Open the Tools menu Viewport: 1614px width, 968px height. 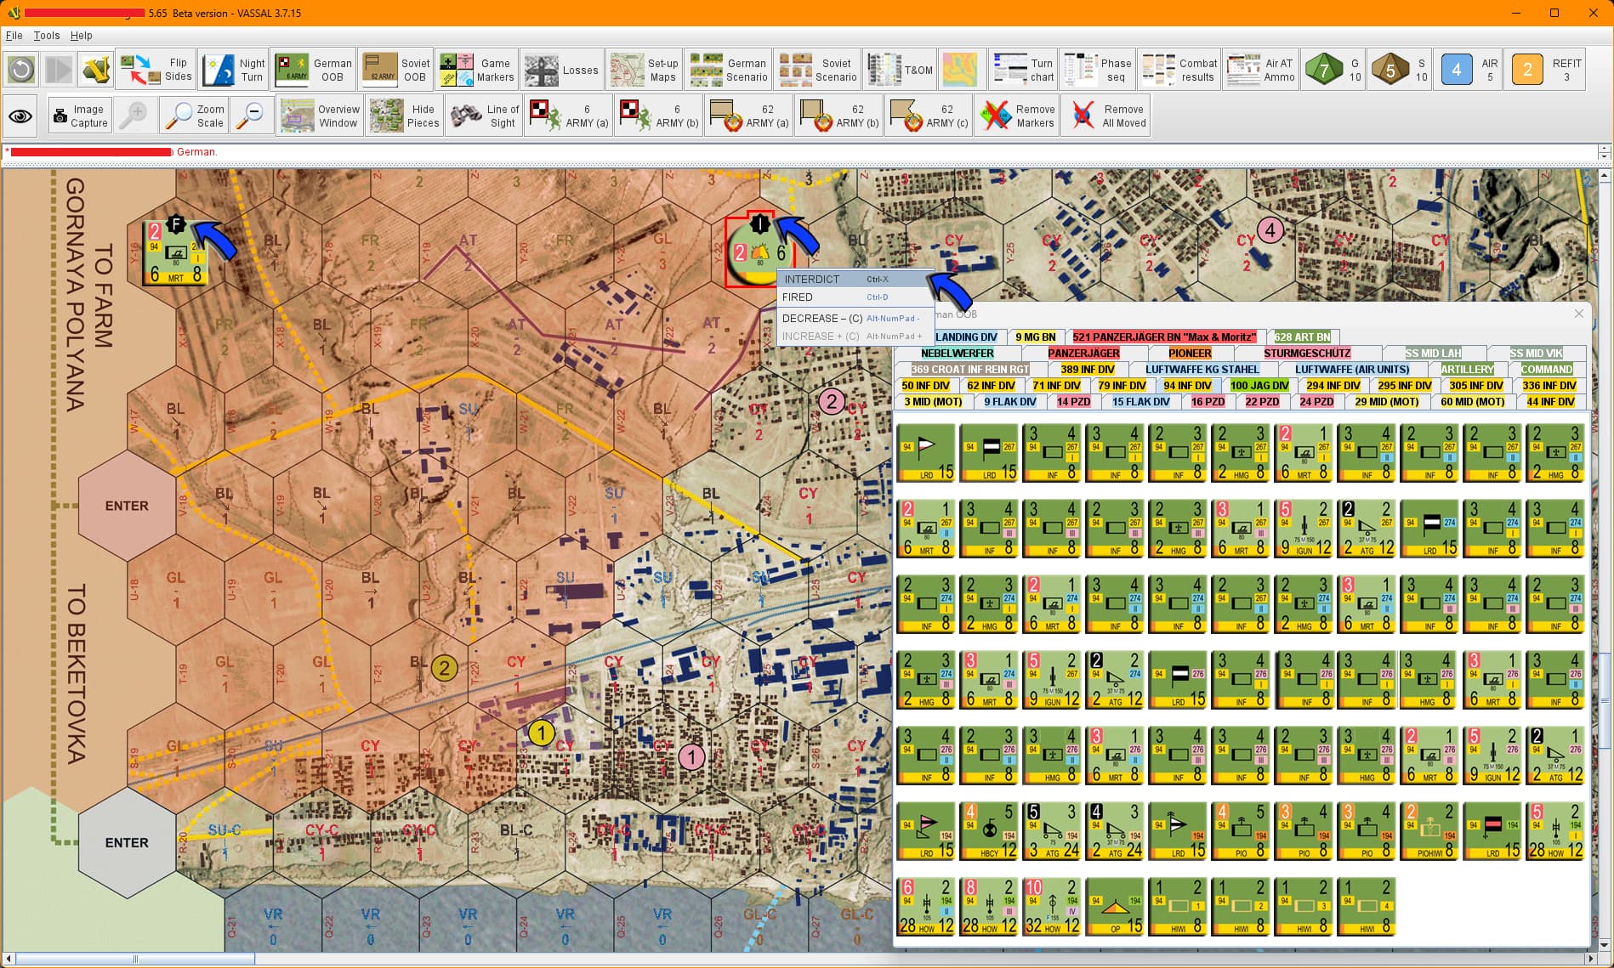pyautogui.click(x=46, y=36)
